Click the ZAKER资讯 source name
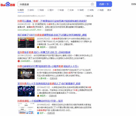This screenshot has width=136, height=116. 25,61
